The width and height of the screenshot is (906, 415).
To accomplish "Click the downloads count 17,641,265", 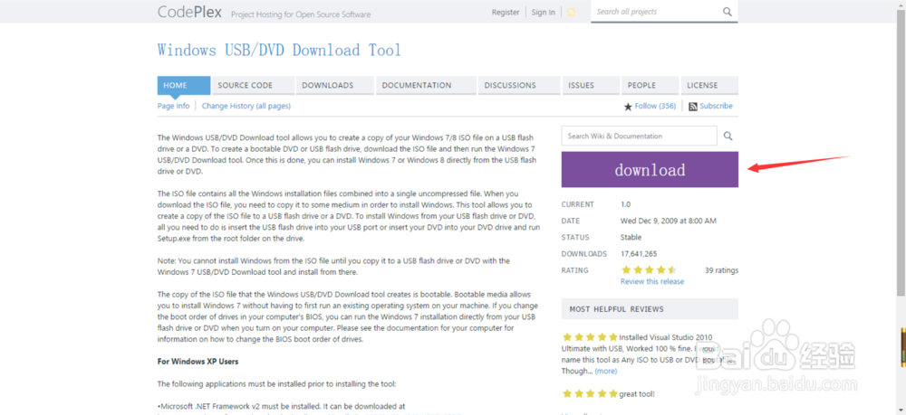I will (x=639, y=253).
